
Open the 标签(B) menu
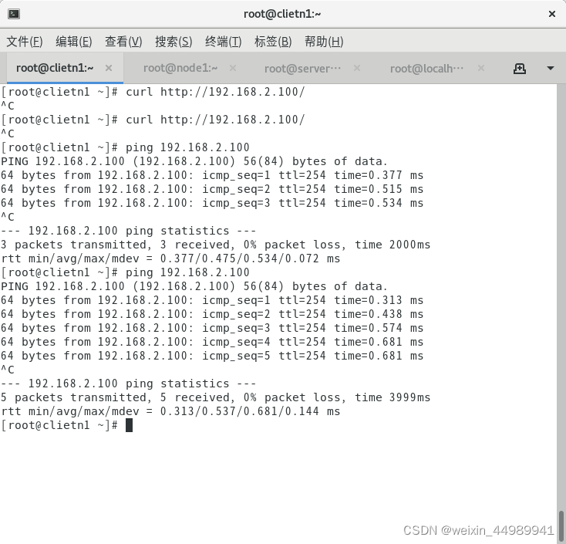tap(273, 42)
